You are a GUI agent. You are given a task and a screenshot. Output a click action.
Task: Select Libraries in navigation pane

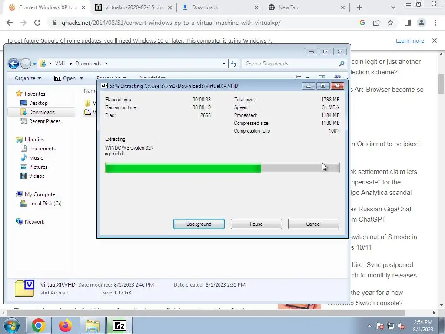(34, 140)
